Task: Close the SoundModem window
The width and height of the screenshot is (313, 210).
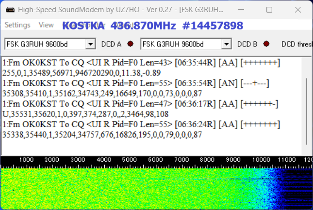Action: click(x=298, y=10)
